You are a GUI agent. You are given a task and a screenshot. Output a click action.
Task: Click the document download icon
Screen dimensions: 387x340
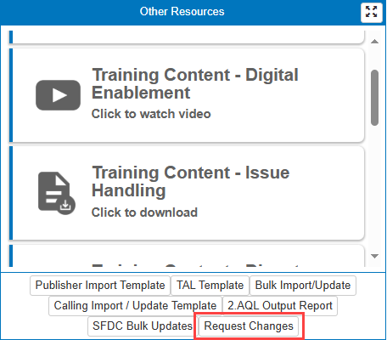pos(57,193)
